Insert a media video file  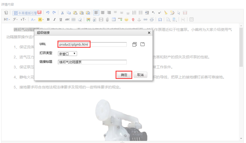pyautogui.click(x=101, y=20)
